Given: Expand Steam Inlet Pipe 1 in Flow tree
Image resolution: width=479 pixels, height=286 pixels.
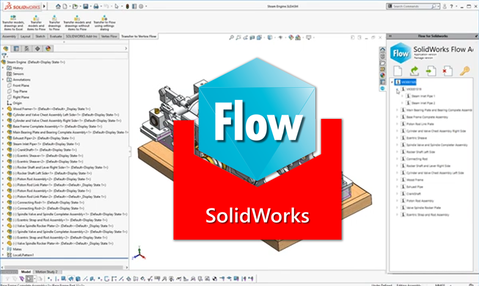Looking at the screenshot, I should pos(402,96).
